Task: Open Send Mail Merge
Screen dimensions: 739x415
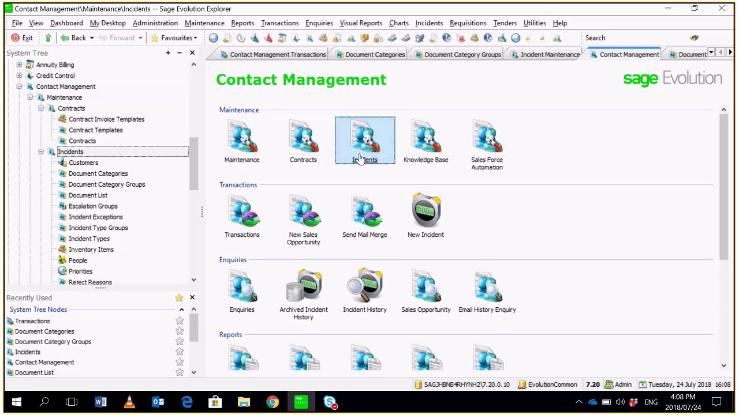Action: (x=364, y=216)
